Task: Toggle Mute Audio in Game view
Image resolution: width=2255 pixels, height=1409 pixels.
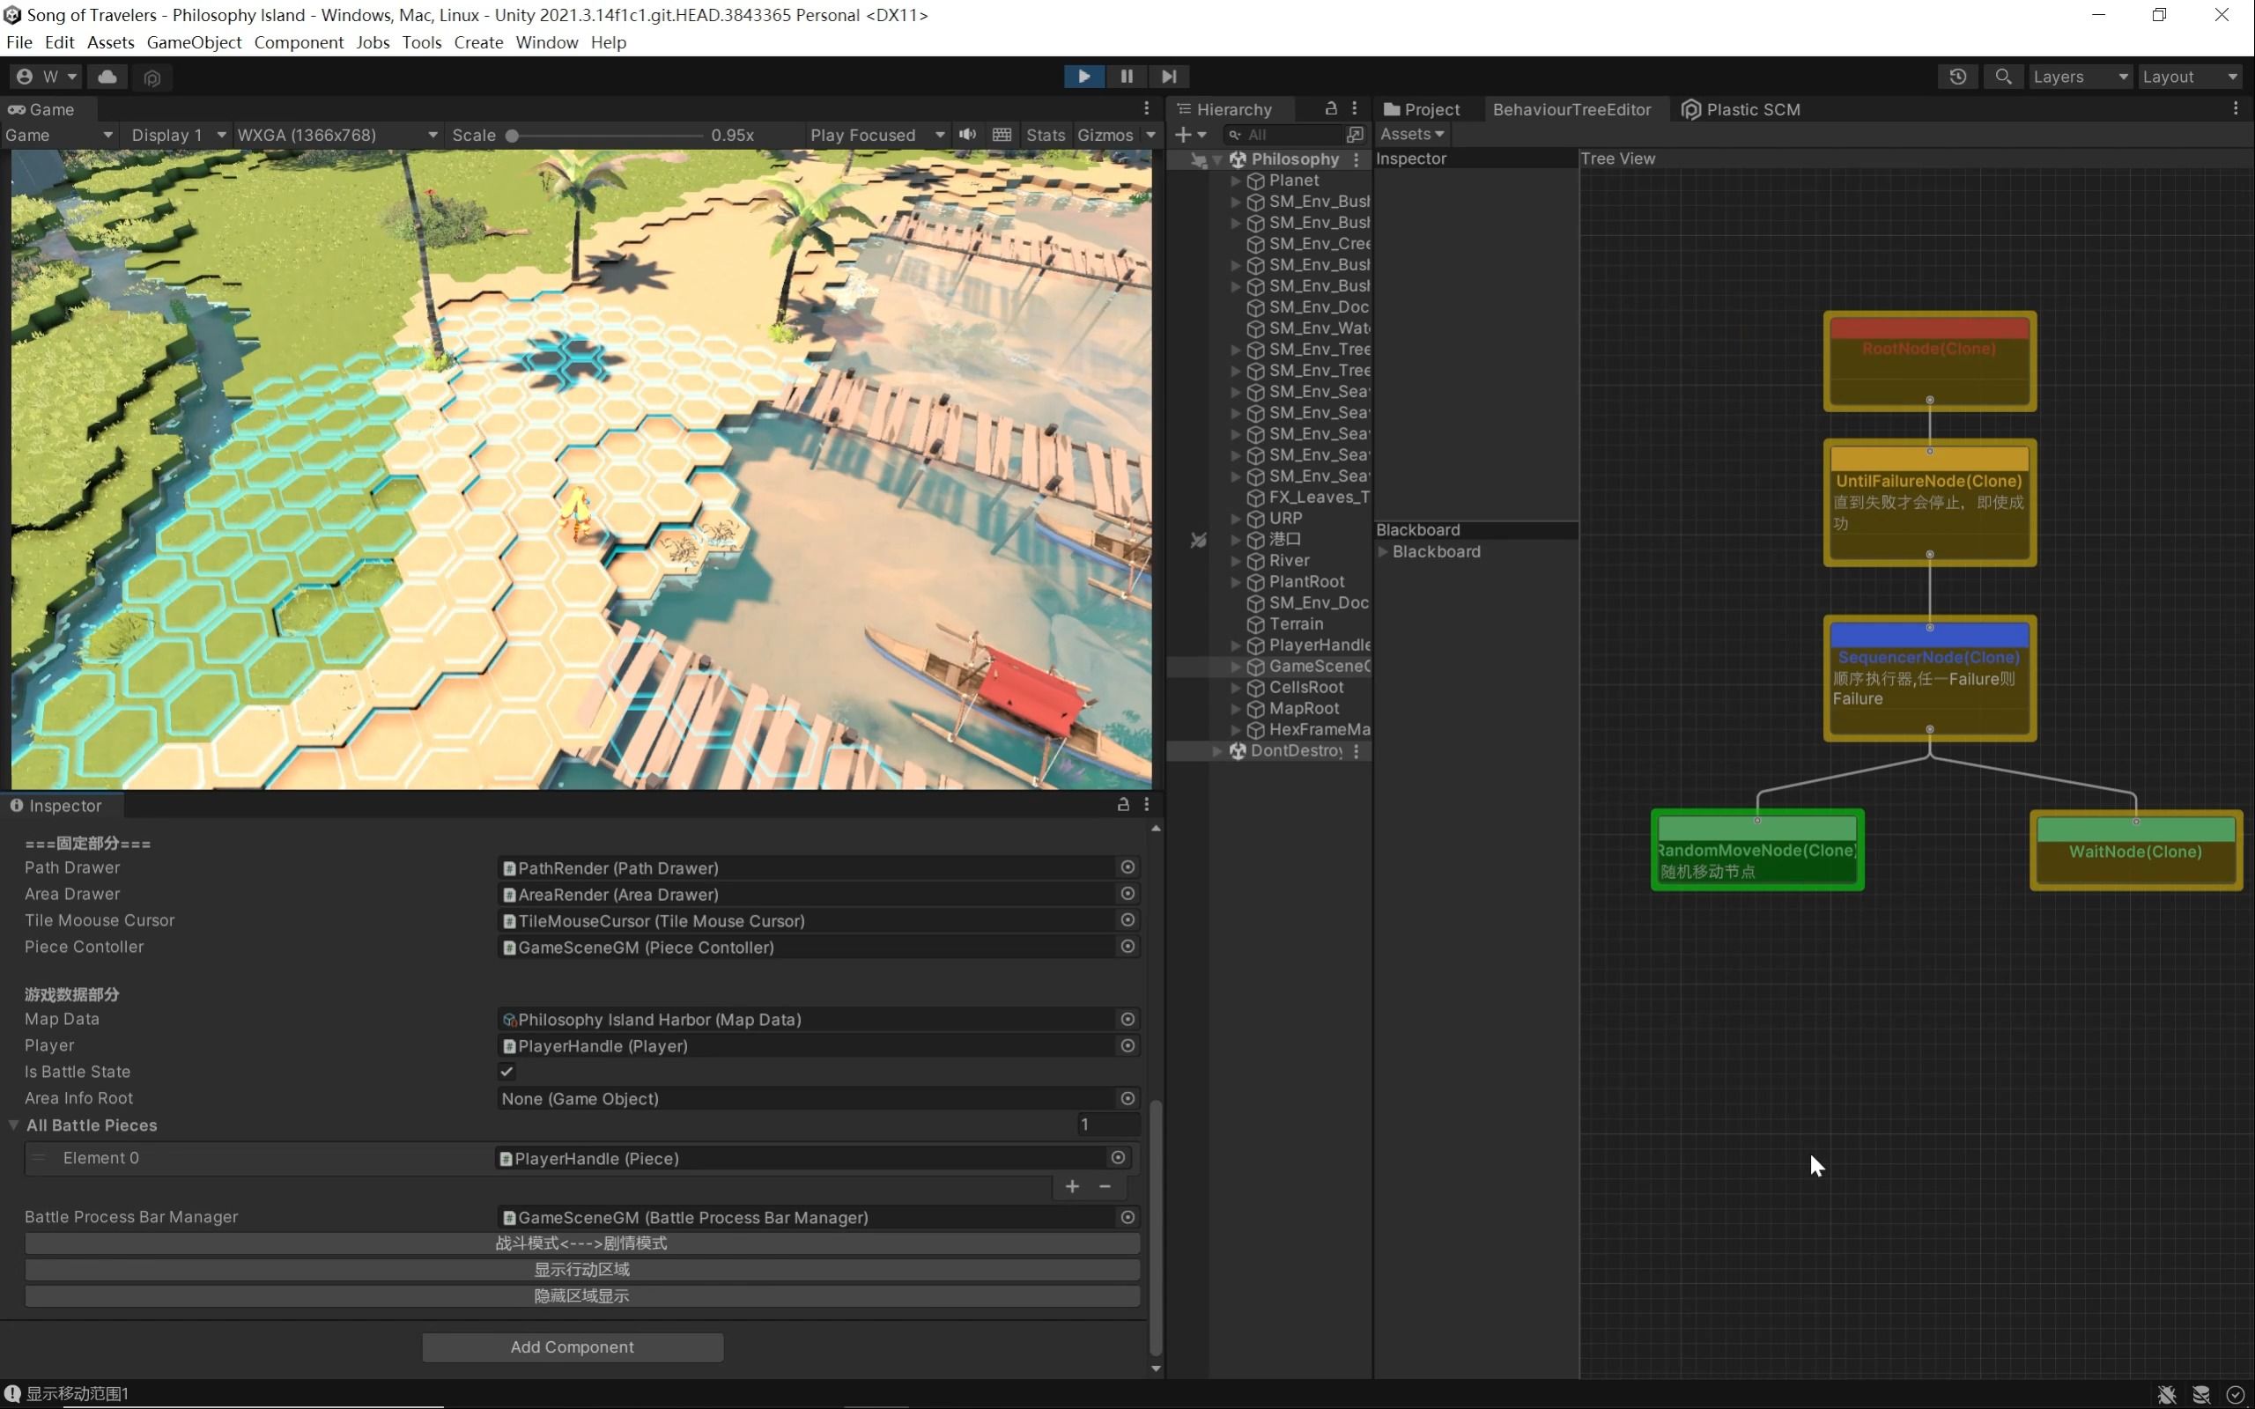Action: click(x=968, y=135)
